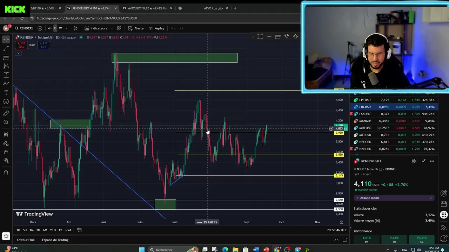Toggle lock all drawings
The width and height of the screenshot is (449, 252).
click(6, 152)
